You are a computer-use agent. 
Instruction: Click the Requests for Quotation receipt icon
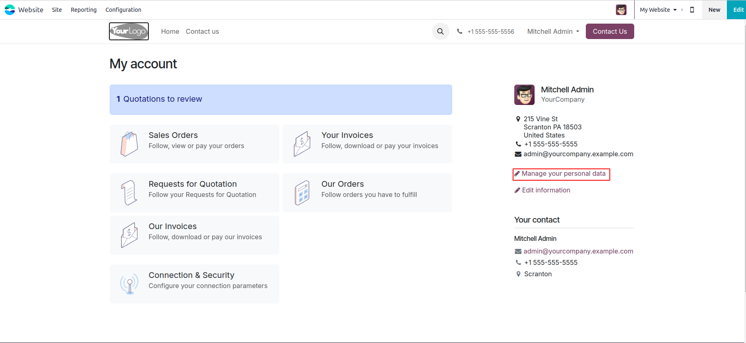[x=129, y=193]
